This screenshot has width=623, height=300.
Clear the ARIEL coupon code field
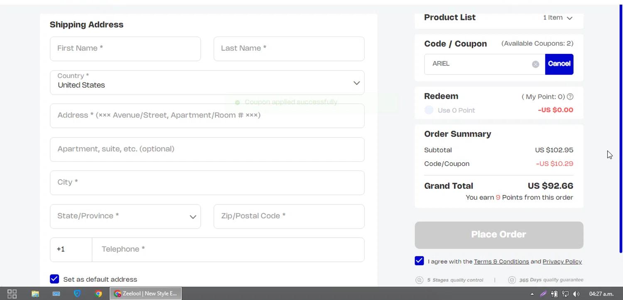[x=535, y=64]
